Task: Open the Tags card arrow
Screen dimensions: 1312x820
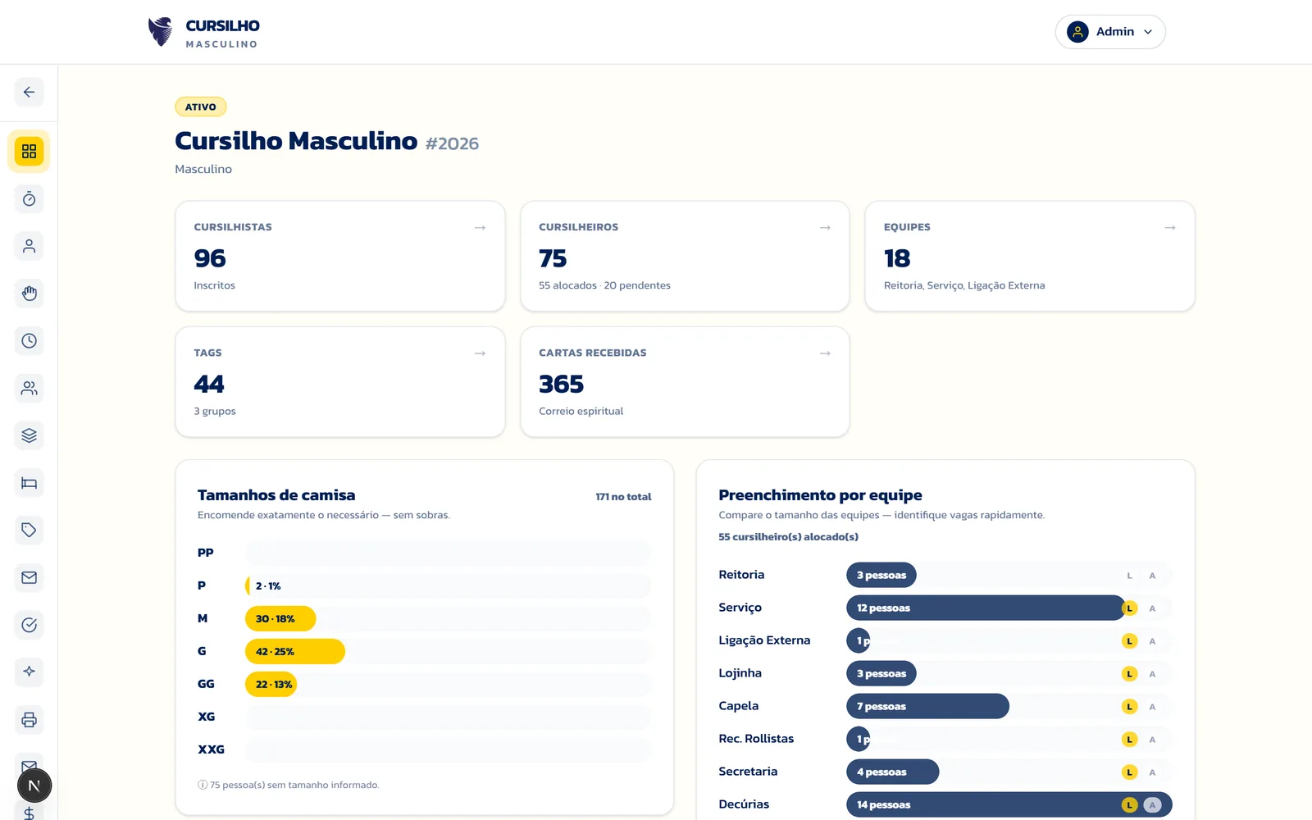Action: [481, 353]
